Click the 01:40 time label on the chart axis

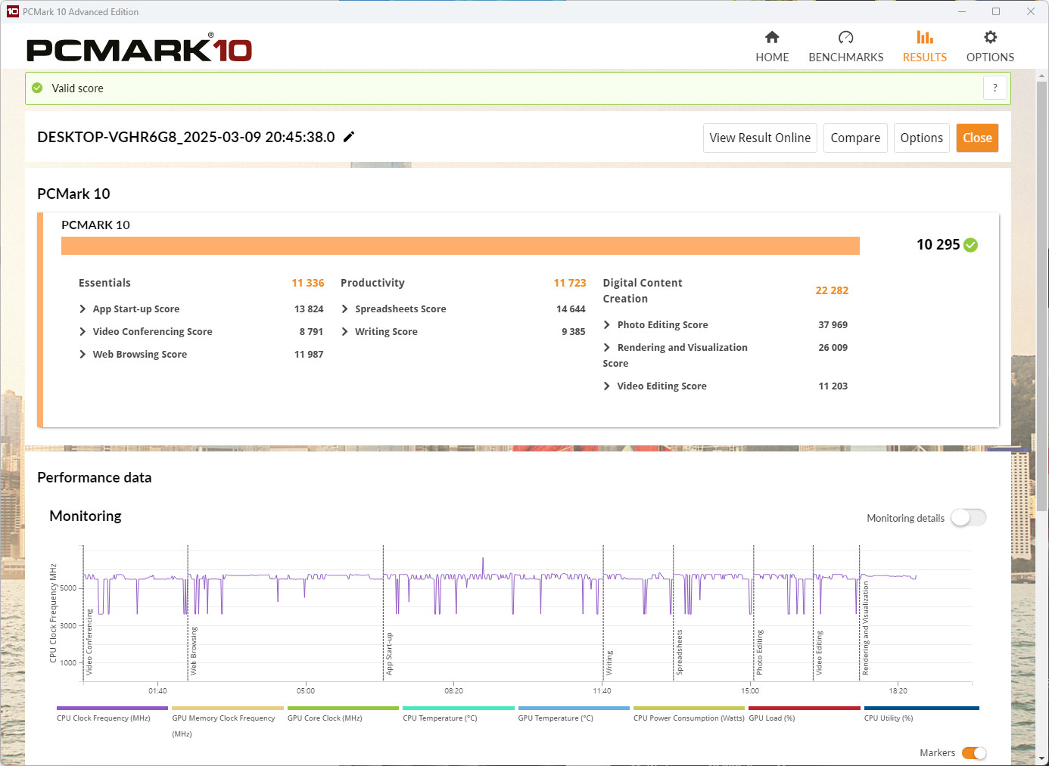(157, 691)
